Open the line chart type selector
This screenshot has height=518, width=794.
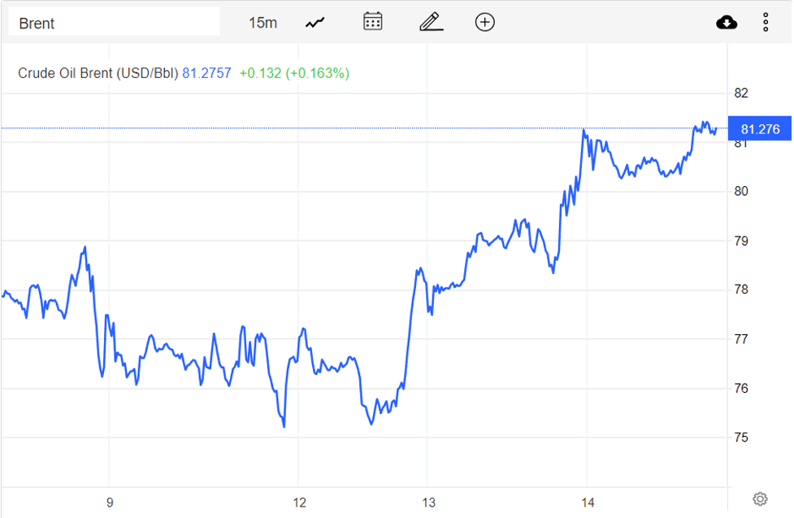[x=315, y=23]
